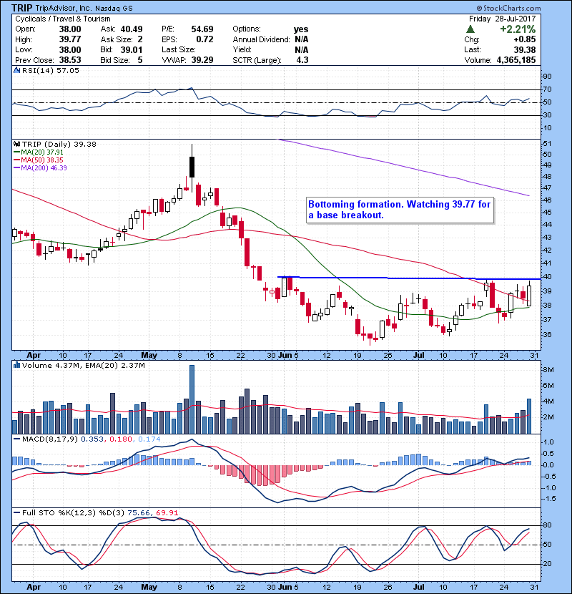Click the blue 40 resistance line
The image size is (572, 594).
tap(409, 278)
